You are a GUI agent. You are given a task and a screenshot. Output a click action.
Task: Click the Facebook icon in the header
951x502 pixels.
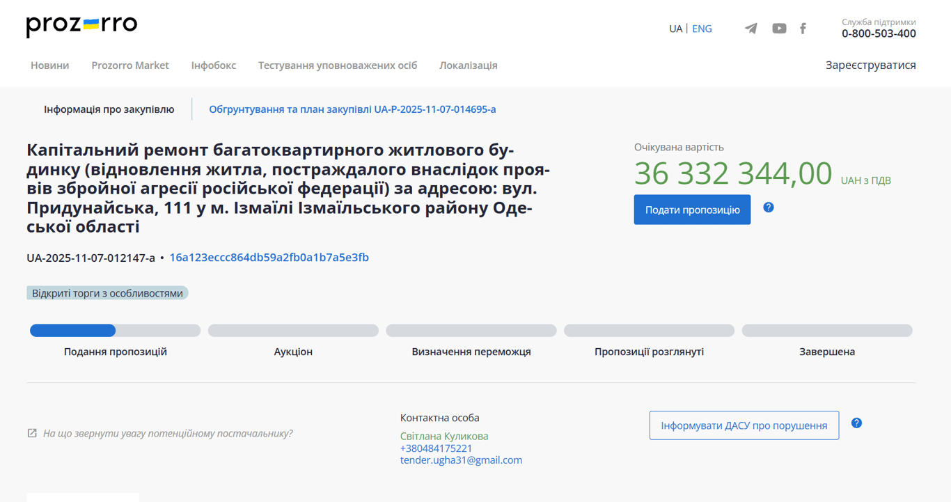pos(803,29)
